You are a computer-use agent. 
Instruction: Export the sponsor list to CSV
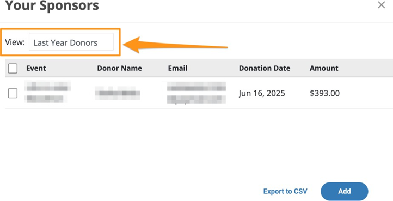(x=285, y=191)
